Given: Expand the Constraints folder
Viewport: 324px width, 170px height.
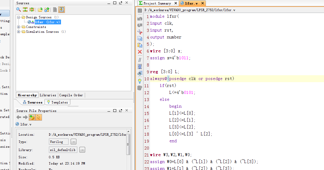Looking at the screenshot, I should click(19, 27).
